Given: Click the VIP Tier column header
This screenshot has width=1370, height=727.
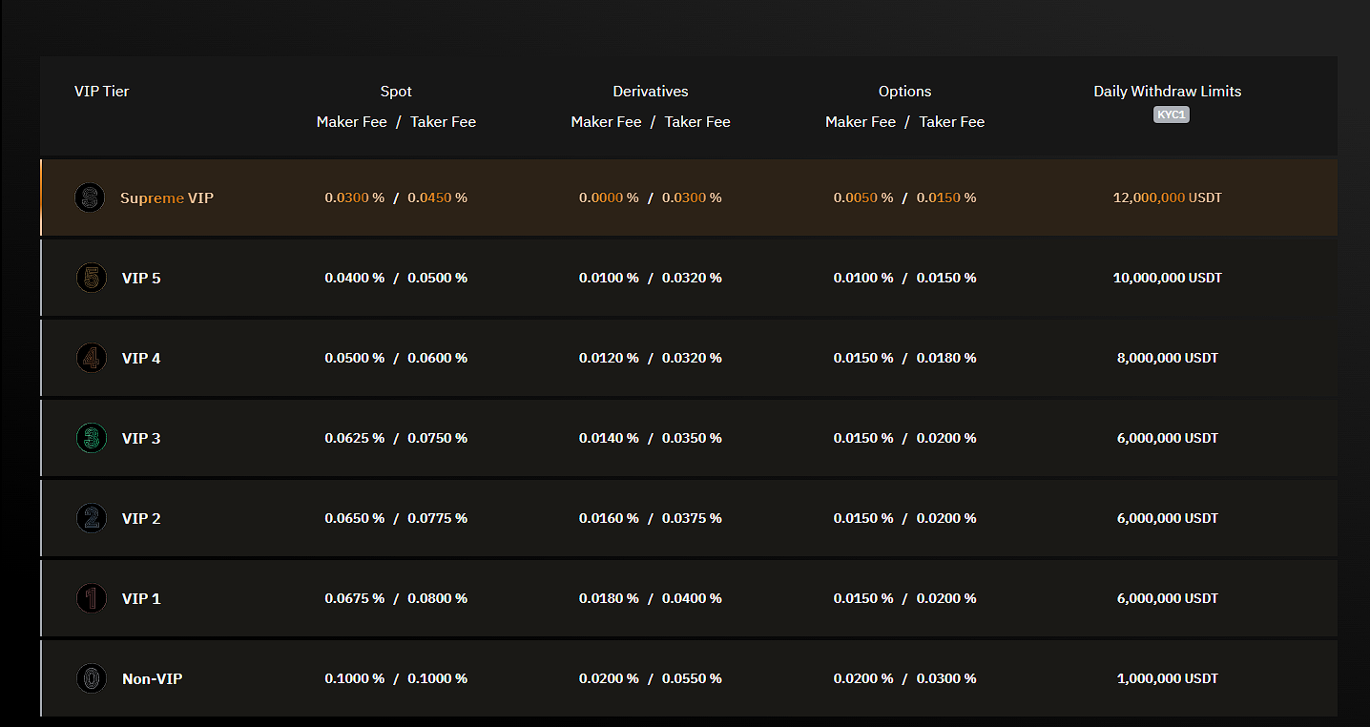Looking at the screenshot, I should click(x=101, y=92).
